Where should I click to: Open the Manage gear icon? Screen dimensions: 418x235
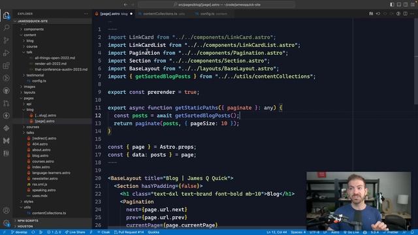click(x=6, y=223)
